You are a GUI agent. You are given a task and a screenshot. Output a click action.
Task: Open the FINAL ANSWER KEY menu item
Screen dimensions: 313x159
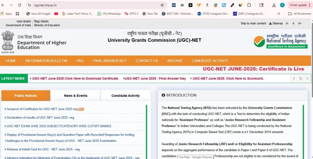coord(109,61)
